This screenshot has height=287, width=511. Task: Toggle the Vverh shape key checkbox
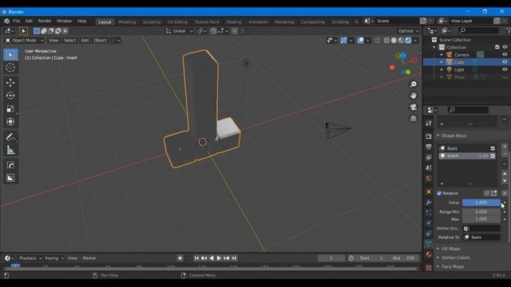[x=493, y=156]
